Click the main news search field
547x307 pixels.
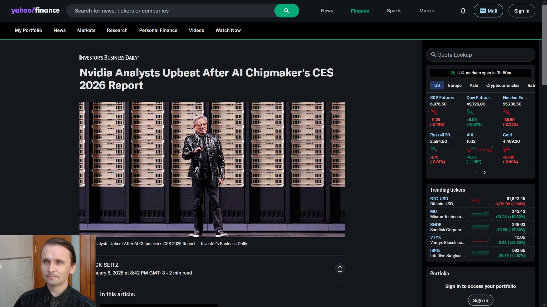170,11
